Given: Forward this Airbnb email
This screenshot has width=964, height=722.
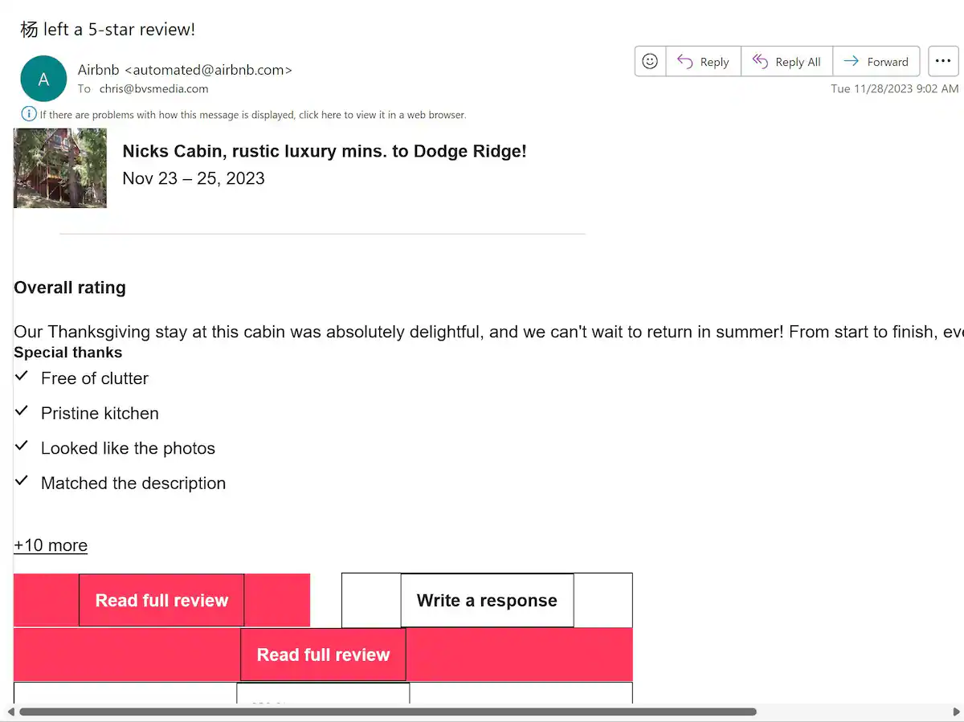Looking at the screenshot, I should [876, 62].
